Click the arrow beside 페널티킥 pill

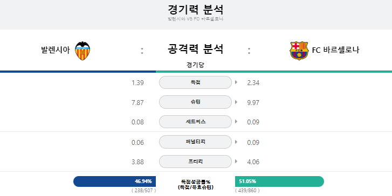(x=236, y=142)
